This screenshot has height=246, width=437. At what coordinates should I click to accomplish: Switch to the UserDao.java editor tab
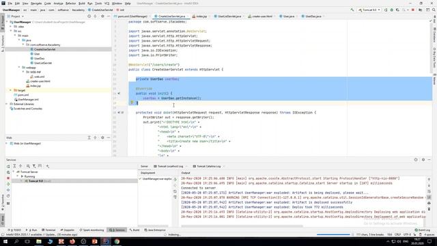(x=313, y=16)
